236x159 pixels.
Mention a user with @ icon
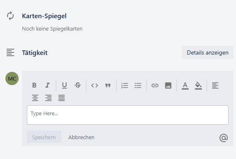coord(224,138)
